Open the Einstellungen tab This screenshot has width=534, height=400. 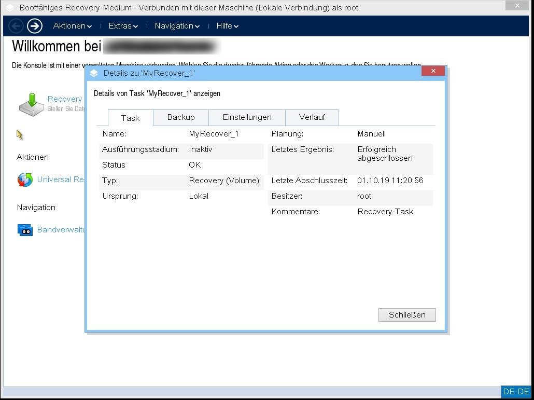coord(247,117)
